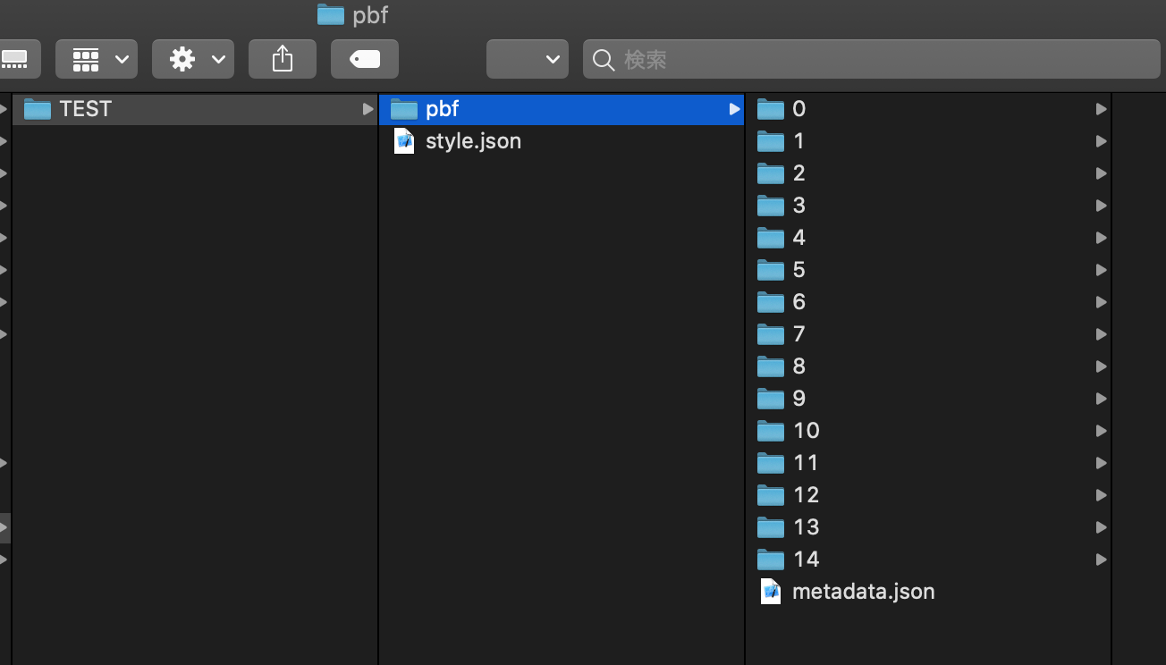
Task: Expand folder 14 using its arrow
Action: click(1101, 560)
